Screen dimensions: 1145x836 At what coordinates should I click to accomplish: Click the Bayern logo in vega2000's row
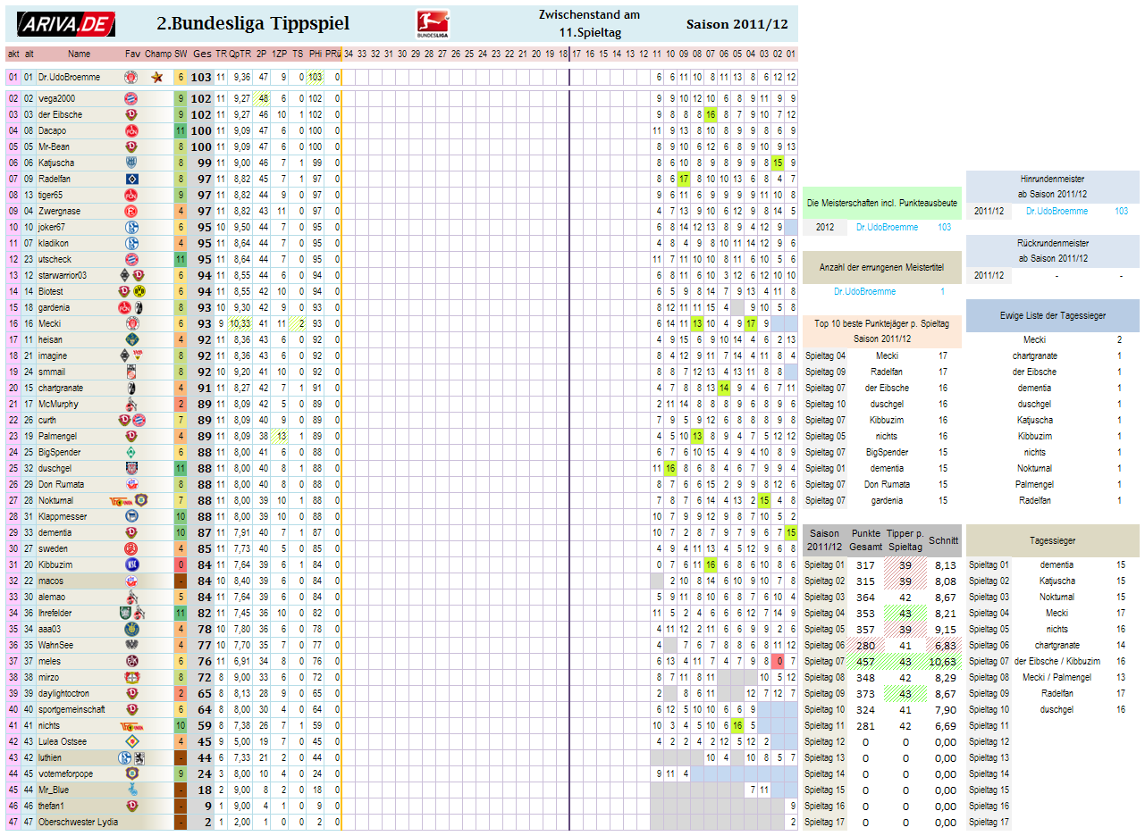pyautogui.click(x=131, y=98)
